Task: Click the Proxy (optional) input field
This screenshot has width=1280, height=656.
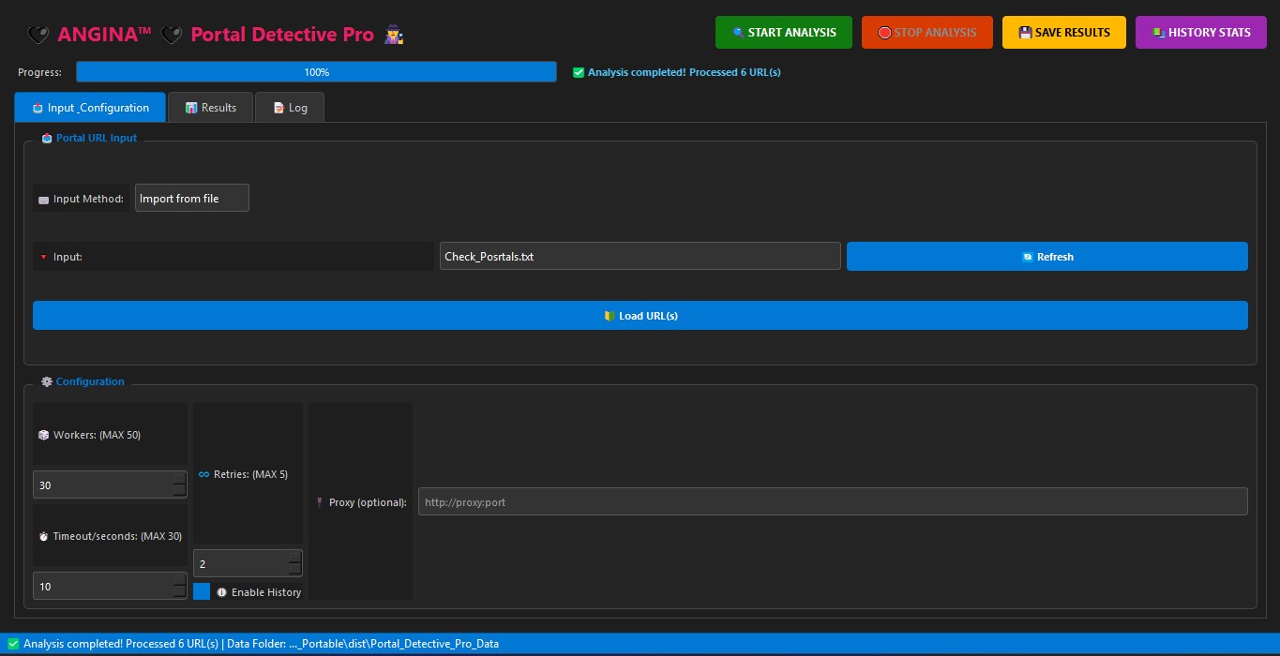Action: click(x=832, y=501)
